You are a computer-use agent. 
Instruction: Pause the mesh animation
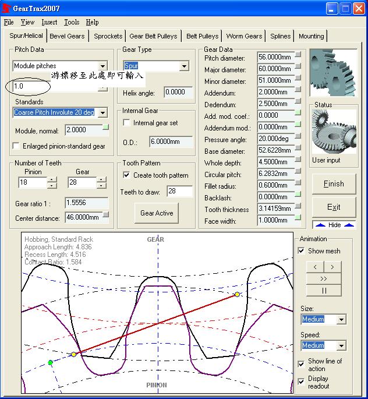click(324, 290)
